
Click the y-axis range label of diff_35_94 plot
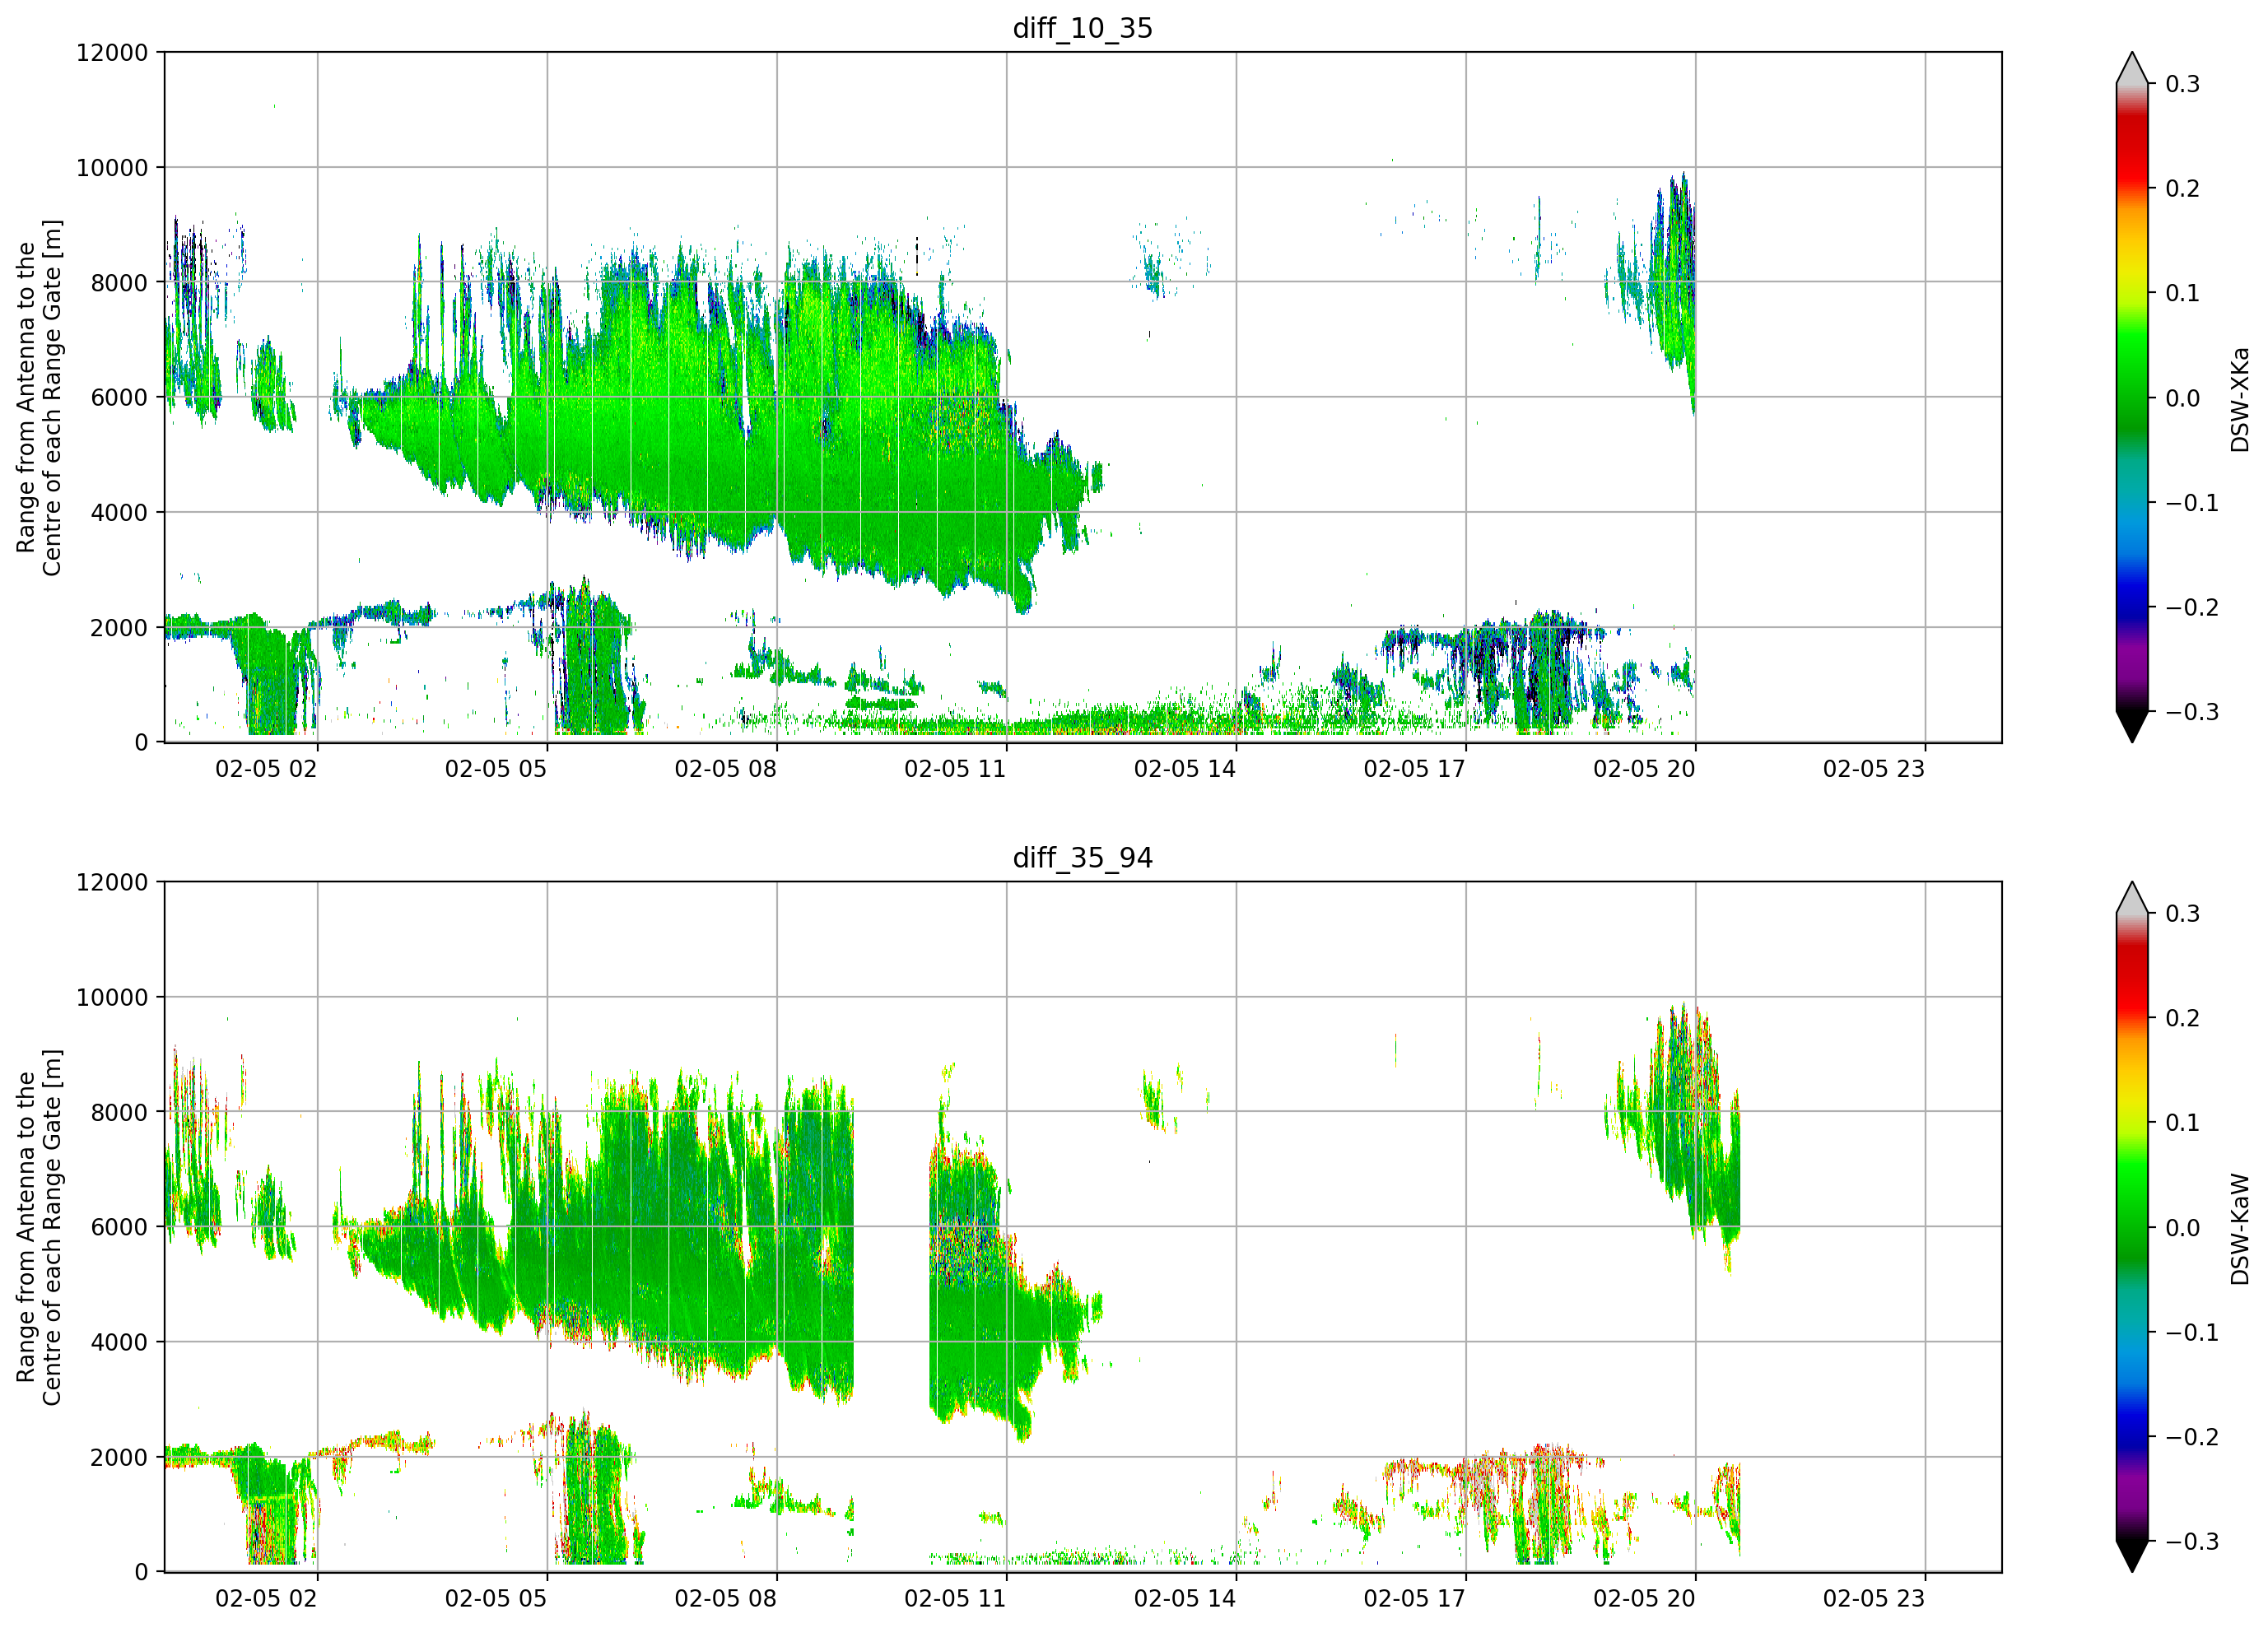tap(39, 1227)
